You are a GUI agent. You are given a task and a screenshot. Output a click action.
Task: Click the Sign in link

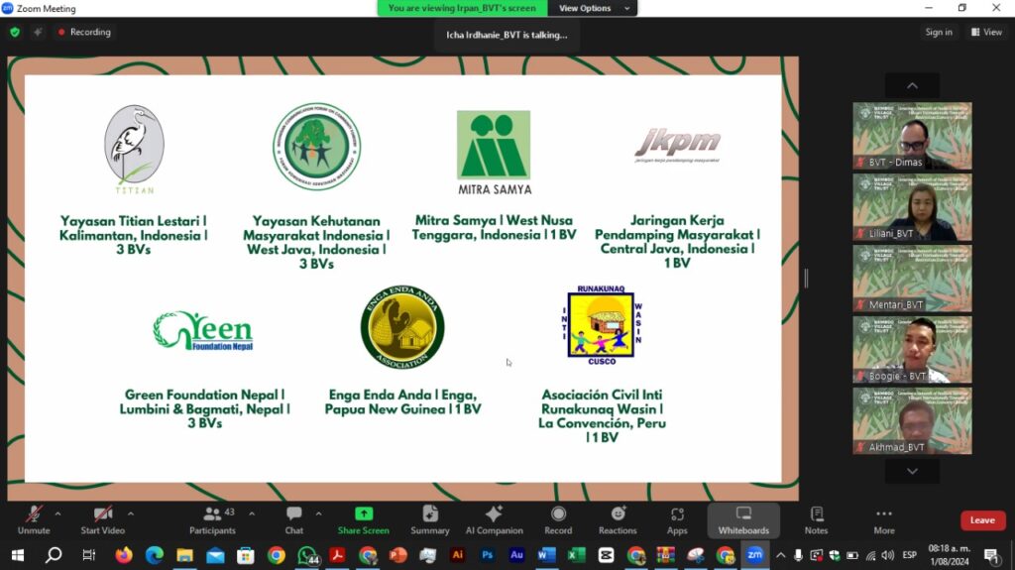pos(939,32)
